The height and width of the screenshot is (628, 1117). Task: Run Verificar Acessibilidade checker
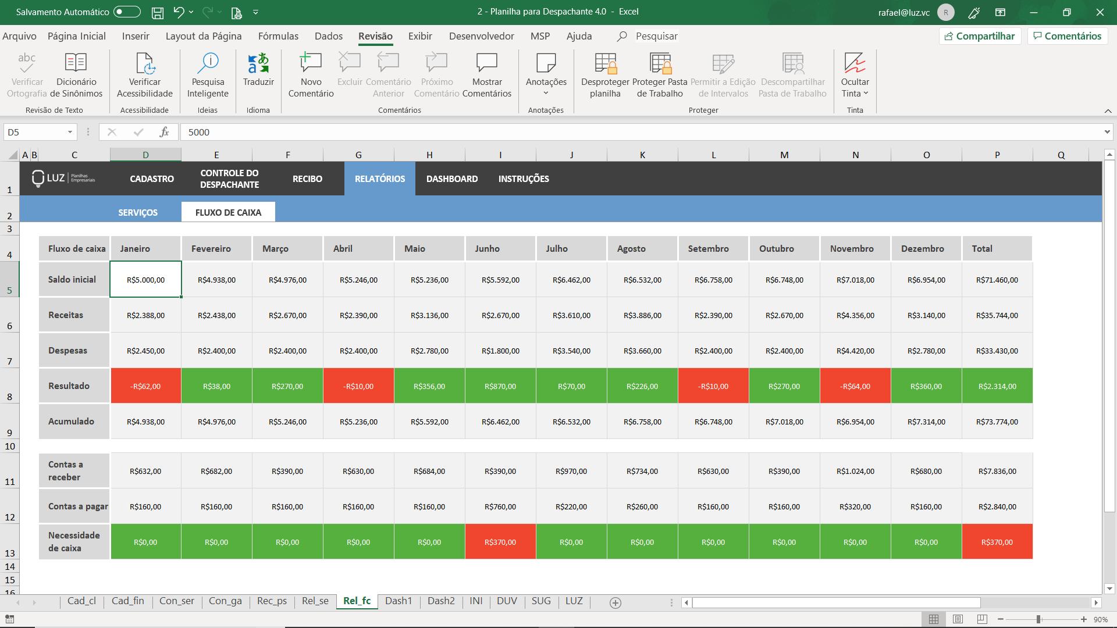[x=145, y=76]
